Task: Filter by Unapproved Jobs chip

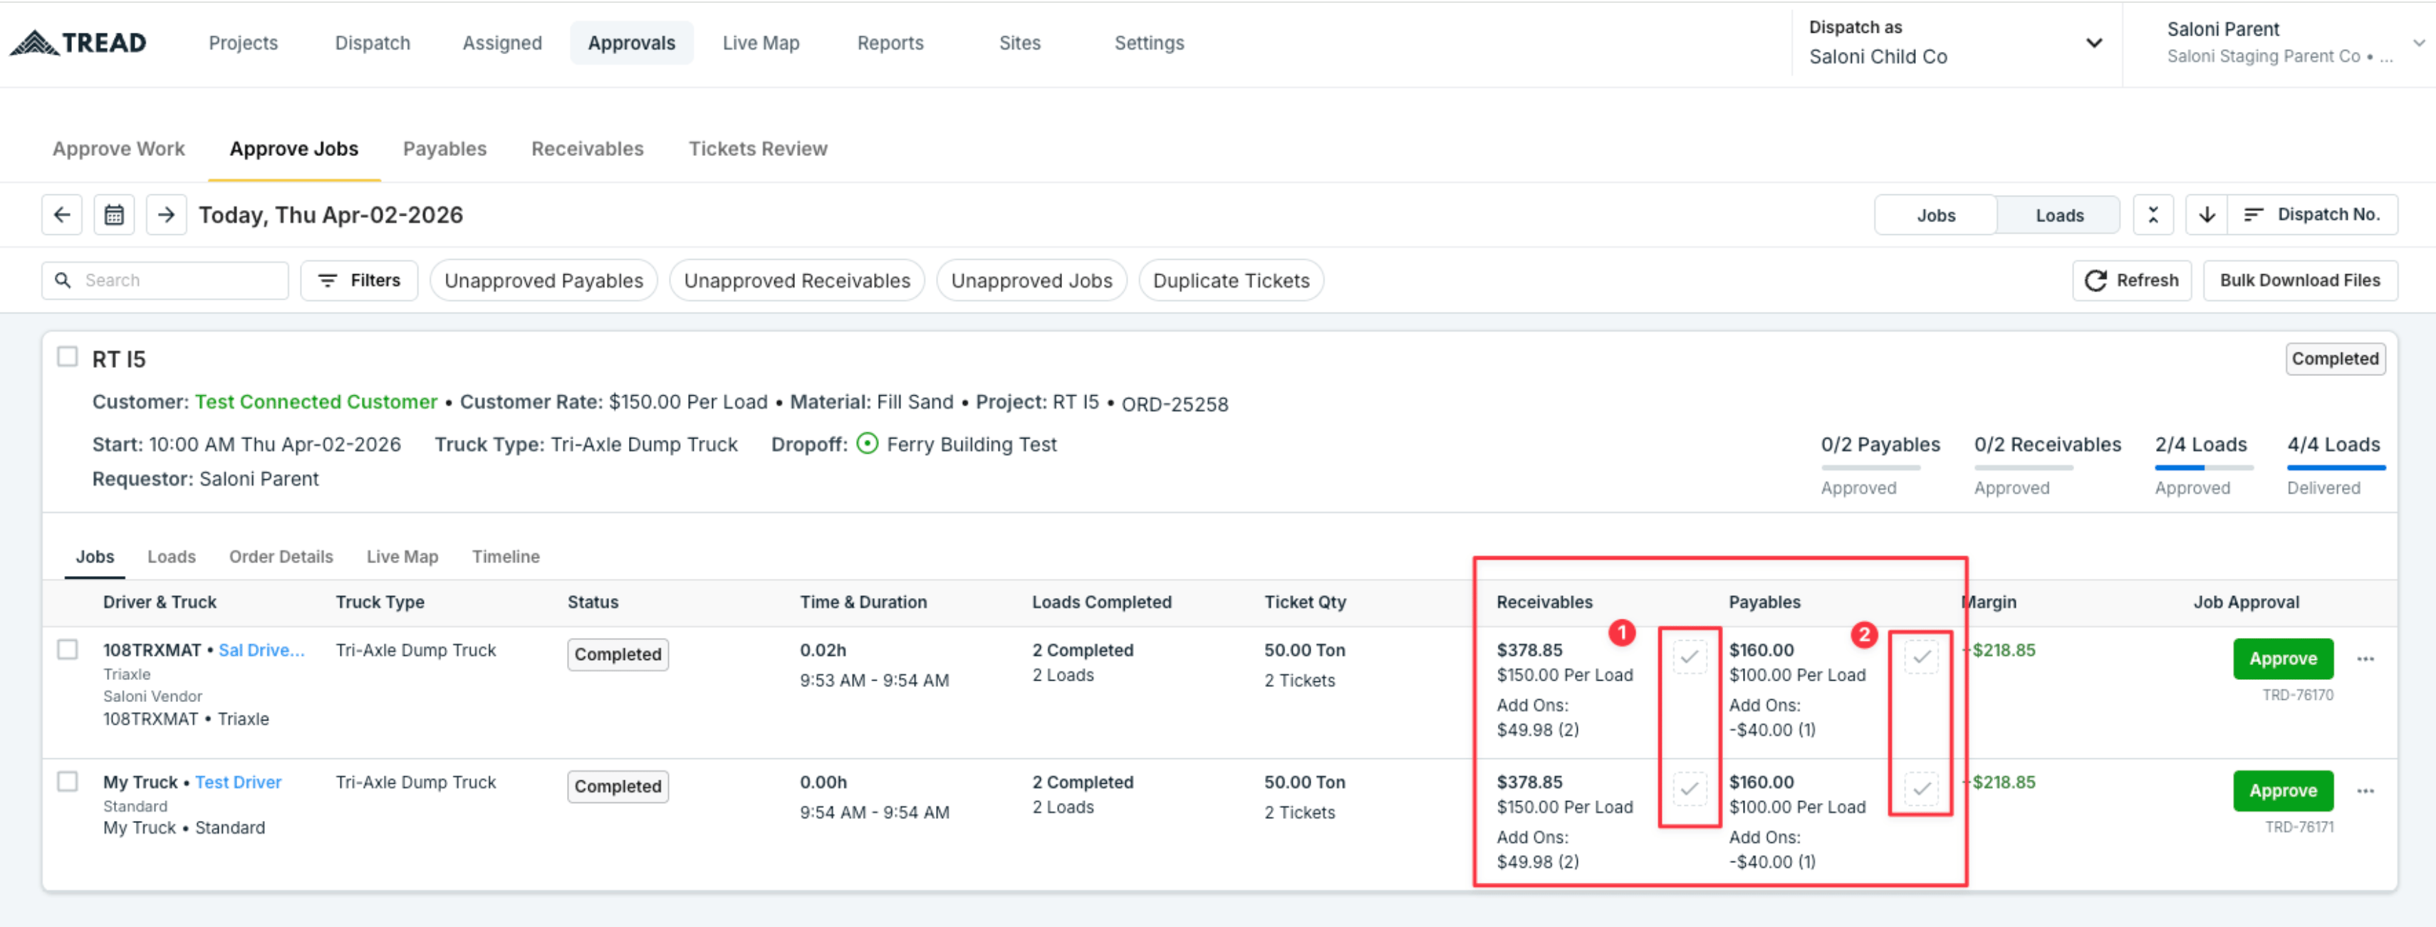Action: 1031,281
